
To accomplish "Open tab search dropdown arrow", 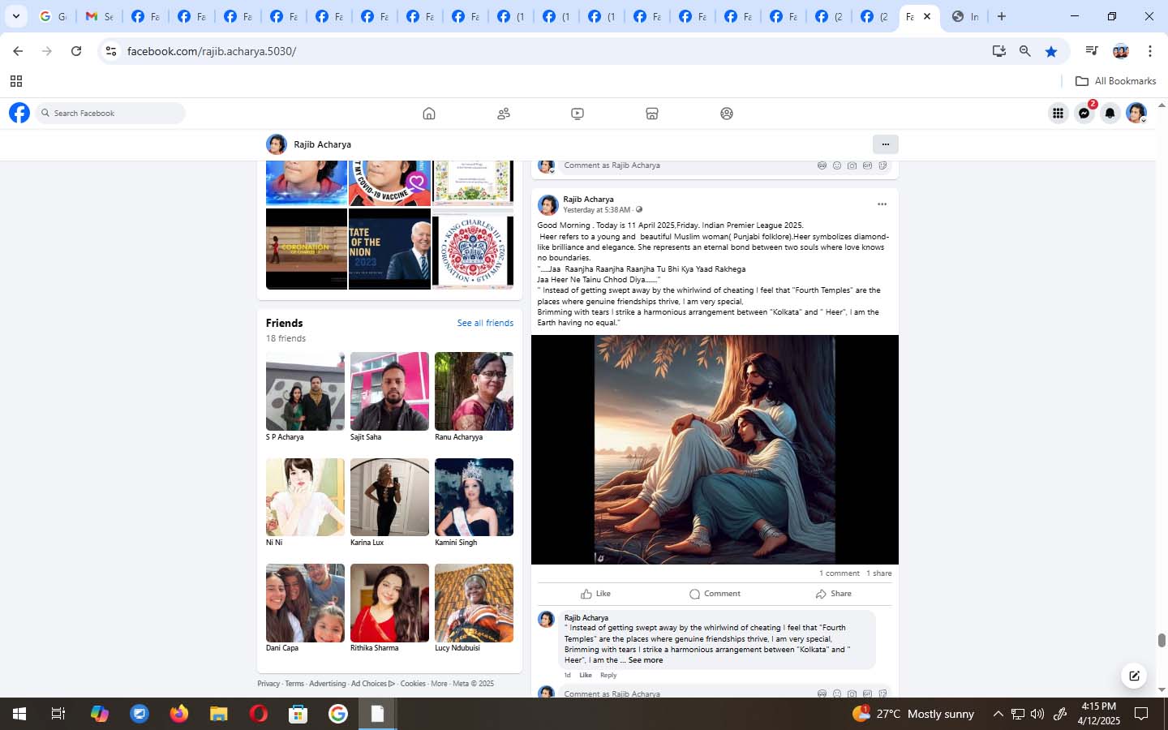I will 15,16.
